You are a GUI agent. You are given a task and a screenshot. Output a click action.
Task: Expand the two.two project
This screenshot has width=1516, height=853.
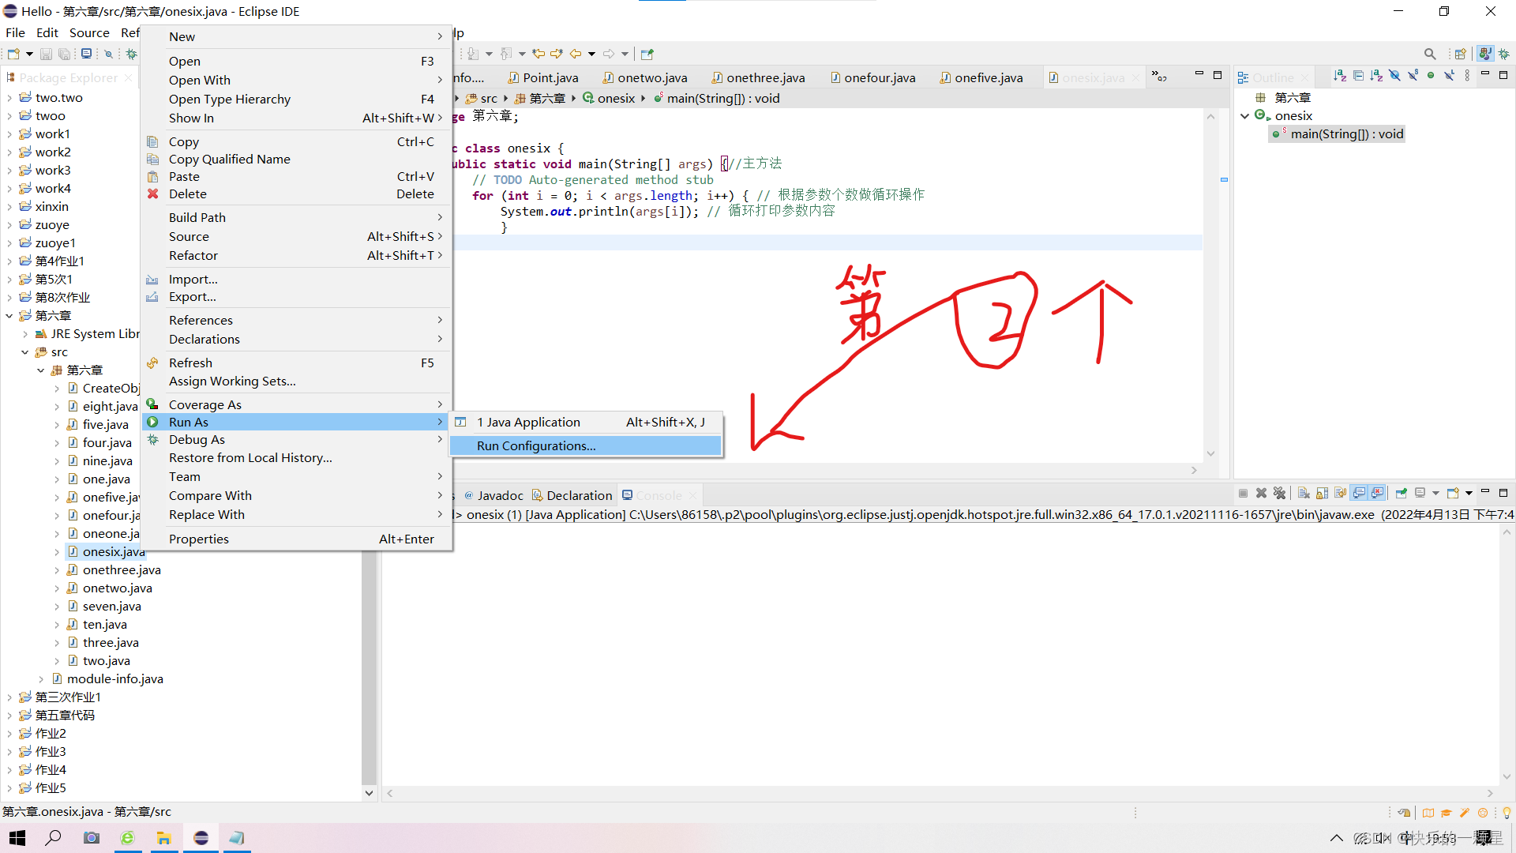tap(9, 98)
